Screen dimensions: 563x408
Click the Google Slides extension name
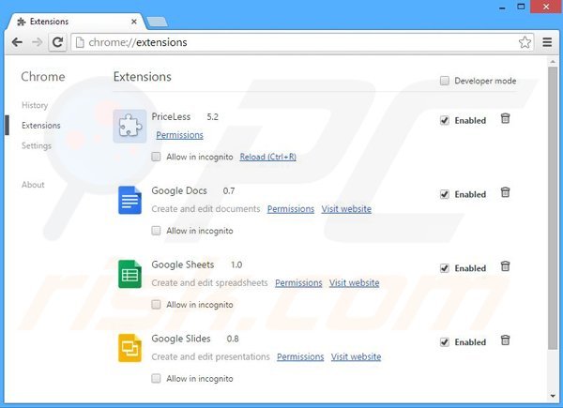181,339
